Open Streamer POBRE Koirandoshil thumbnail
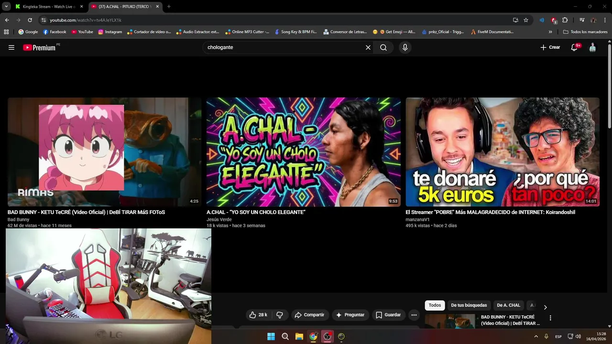 point(503,152)
